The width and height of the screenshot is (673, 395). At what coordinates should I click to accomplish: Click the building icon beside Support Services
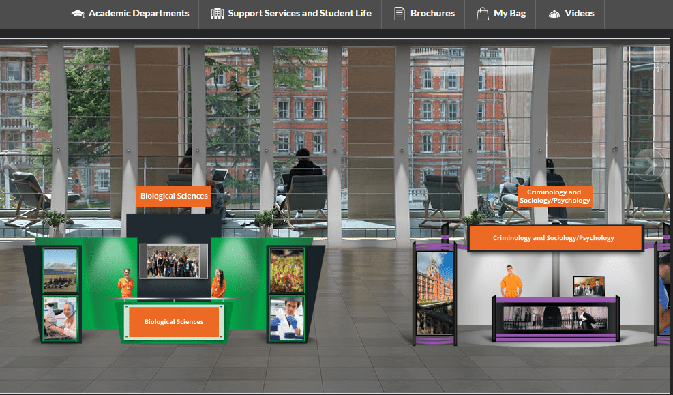(217, 14)
